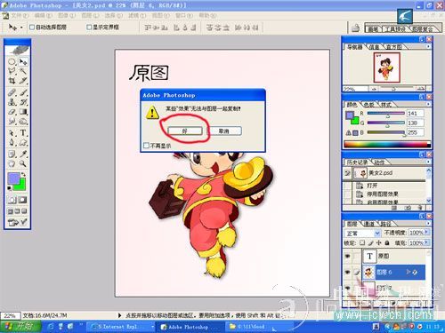The width and height of the screenshot is (445, 333).
Task: Switch to Quick Mask mode icon
Action: (x=23, y=200)
